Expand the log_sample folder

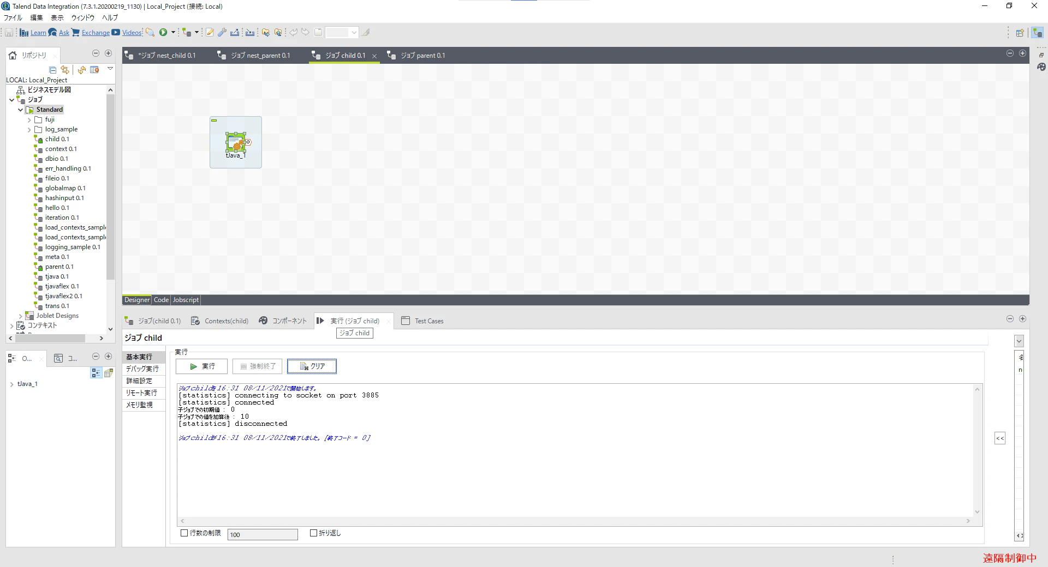click(29, 130)
